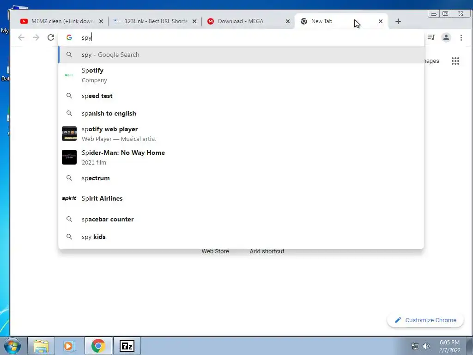Open the Google apps grid
This screenshot has width=473, height=355.
tap(455, 61)
